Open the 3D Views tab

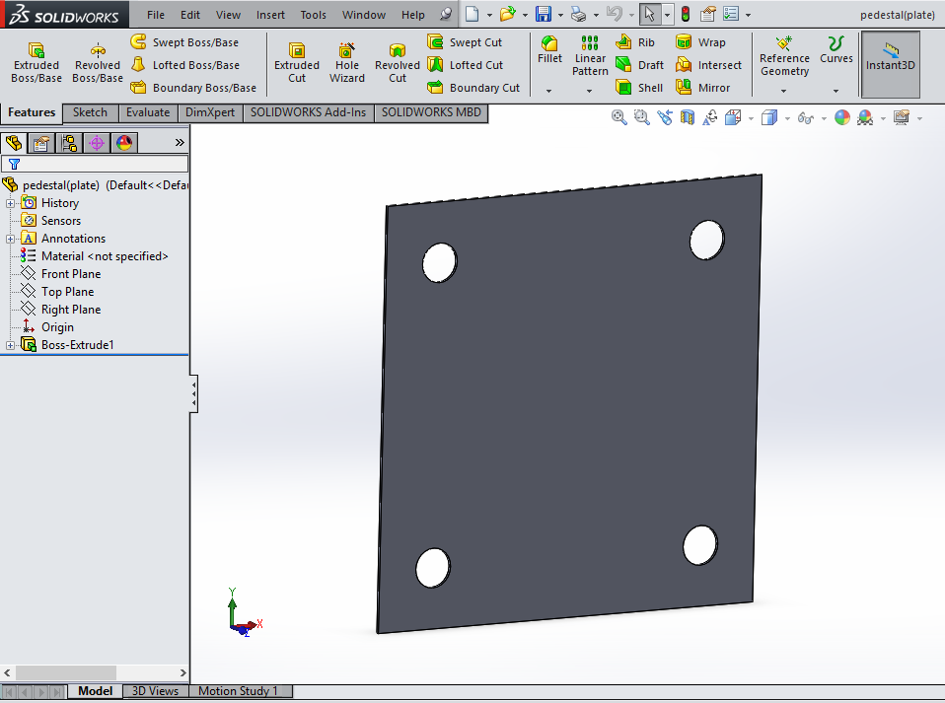[x=155, y=691]
